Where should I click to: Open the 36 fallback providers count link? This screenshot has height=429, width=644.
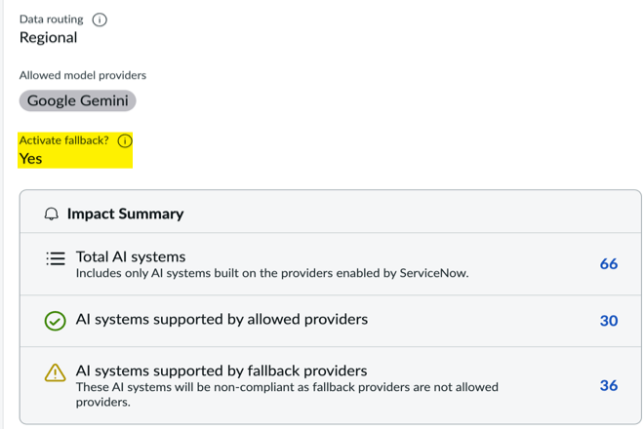tap(609, 385)
